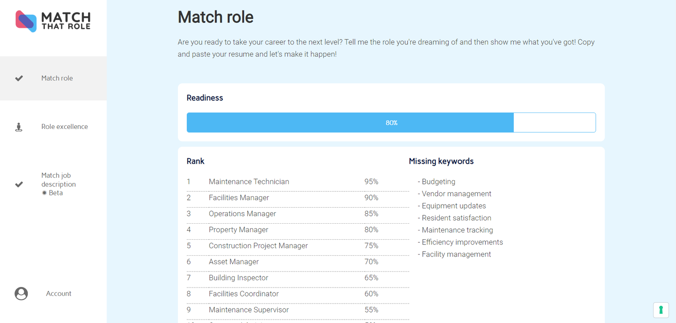The image size is (676, 323).
Task: Click the 80% readiness progress bar
Action: point(391,123)
